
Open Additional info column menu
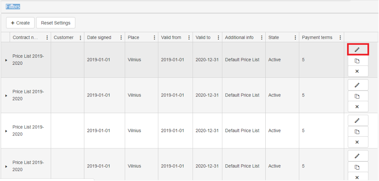pyautogui.click(x=262, y=37)
